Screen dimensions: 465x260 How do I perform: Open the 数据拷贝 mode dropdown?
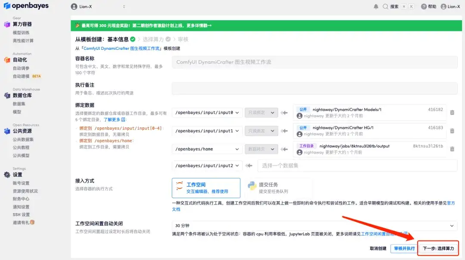point(261,149)
